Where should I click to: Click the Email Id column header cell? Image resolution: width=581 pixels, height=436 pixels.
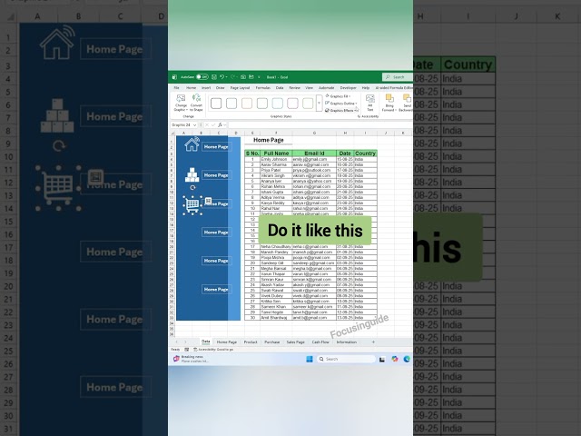tap(314, 154)
